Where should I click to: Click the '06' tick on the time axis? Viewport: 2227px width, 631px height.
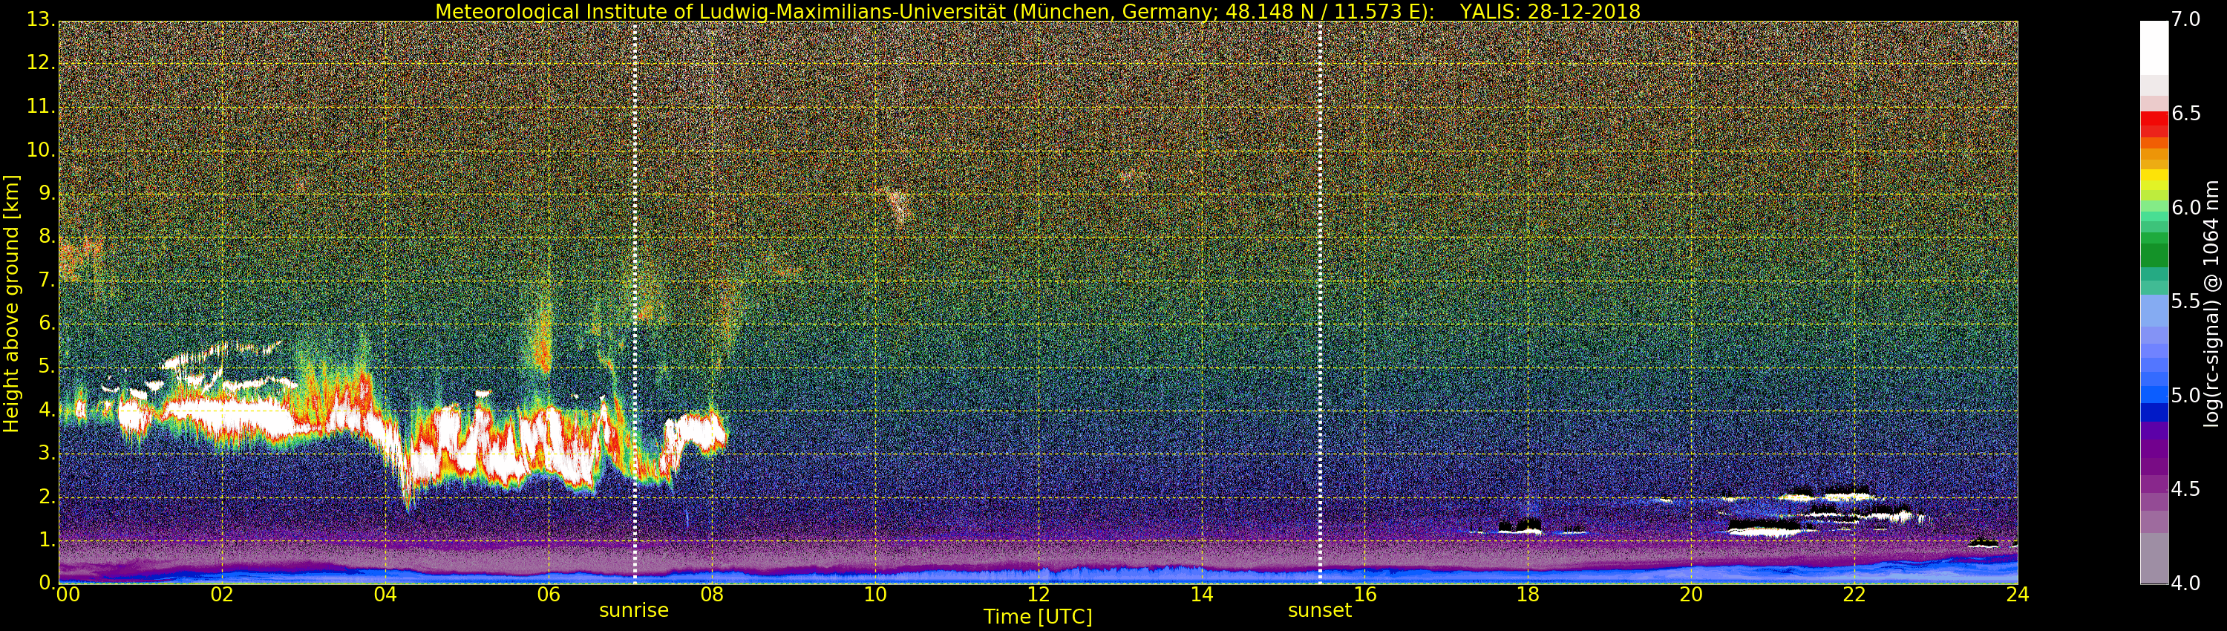tap(548, 595)
